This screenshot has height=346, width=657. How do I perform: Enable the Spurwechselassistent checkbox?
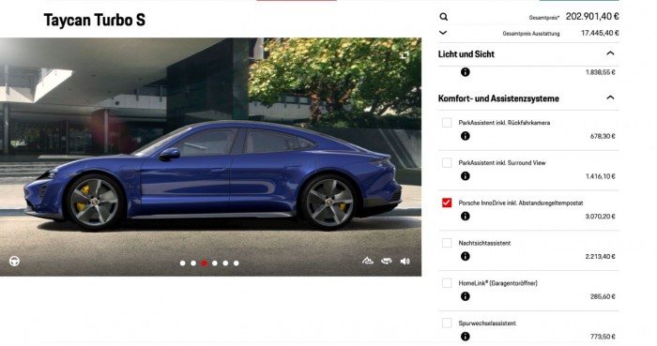pos(447,323)
